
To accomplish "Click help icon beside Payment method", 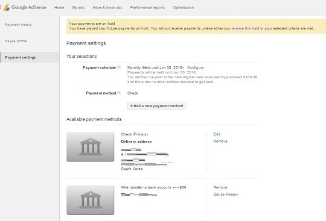I will (119, 93).
